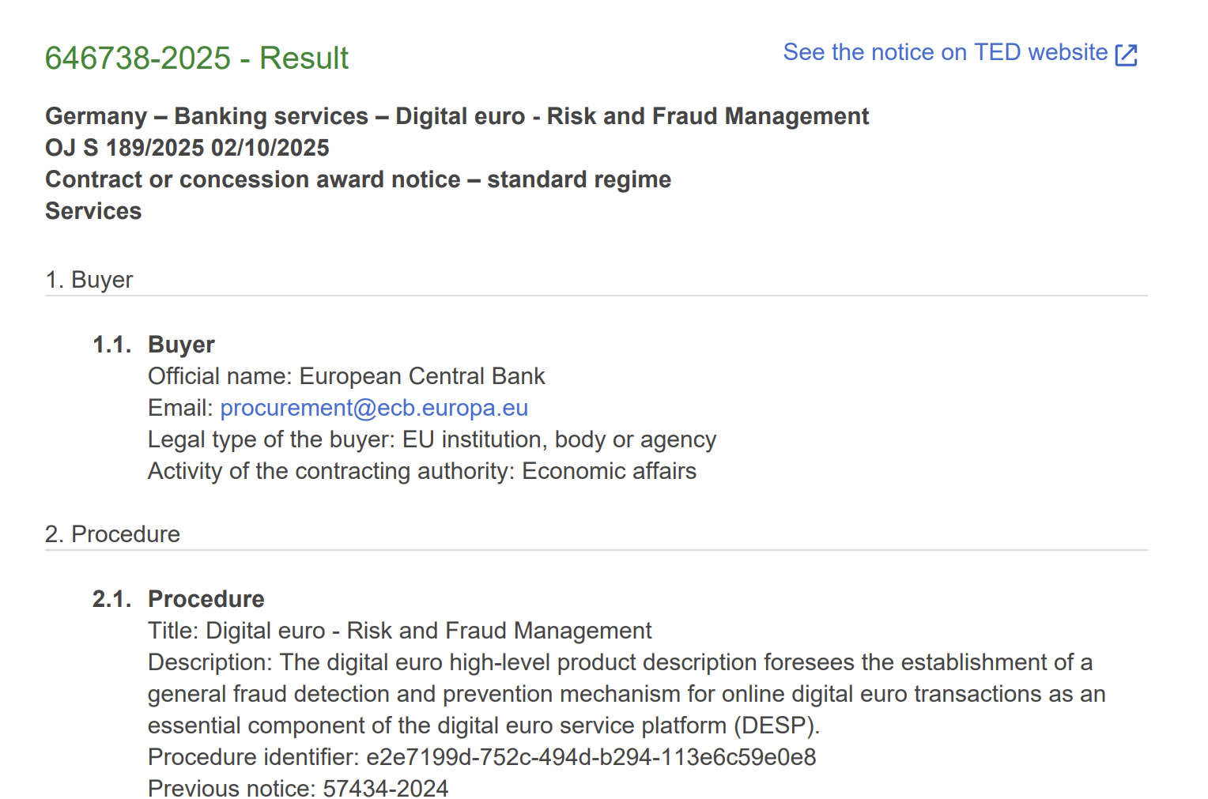Click the external link icon beside TED website
Image resolution: width=1208 pixels, height=799 pixels.
[1126, 55]
